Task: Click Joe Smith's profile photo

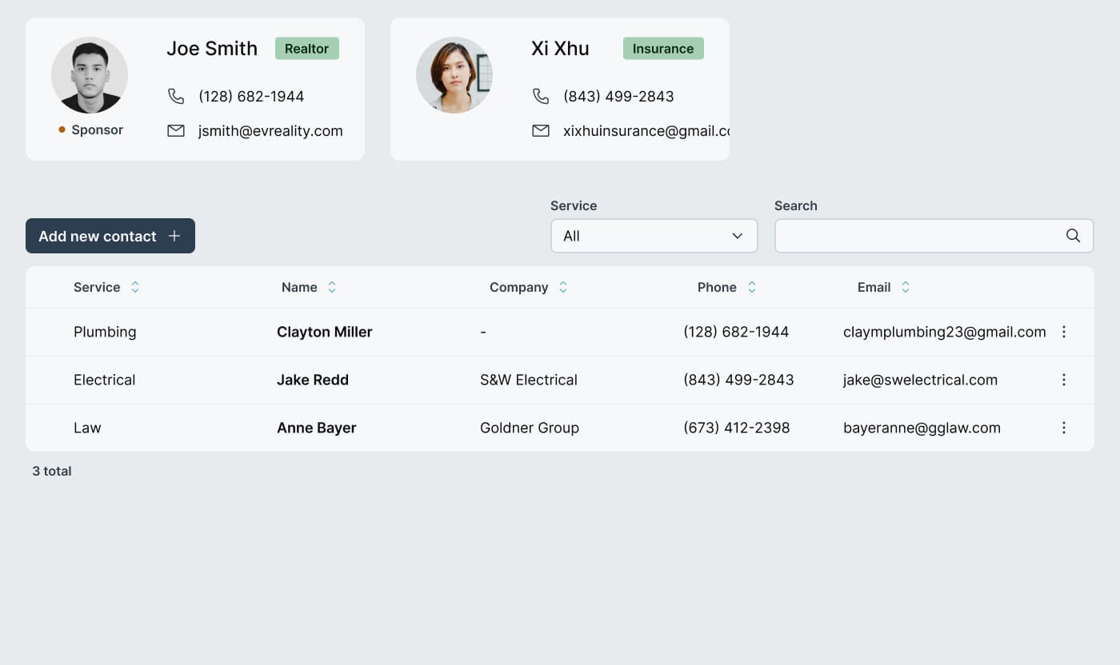Action: (90, 75)
